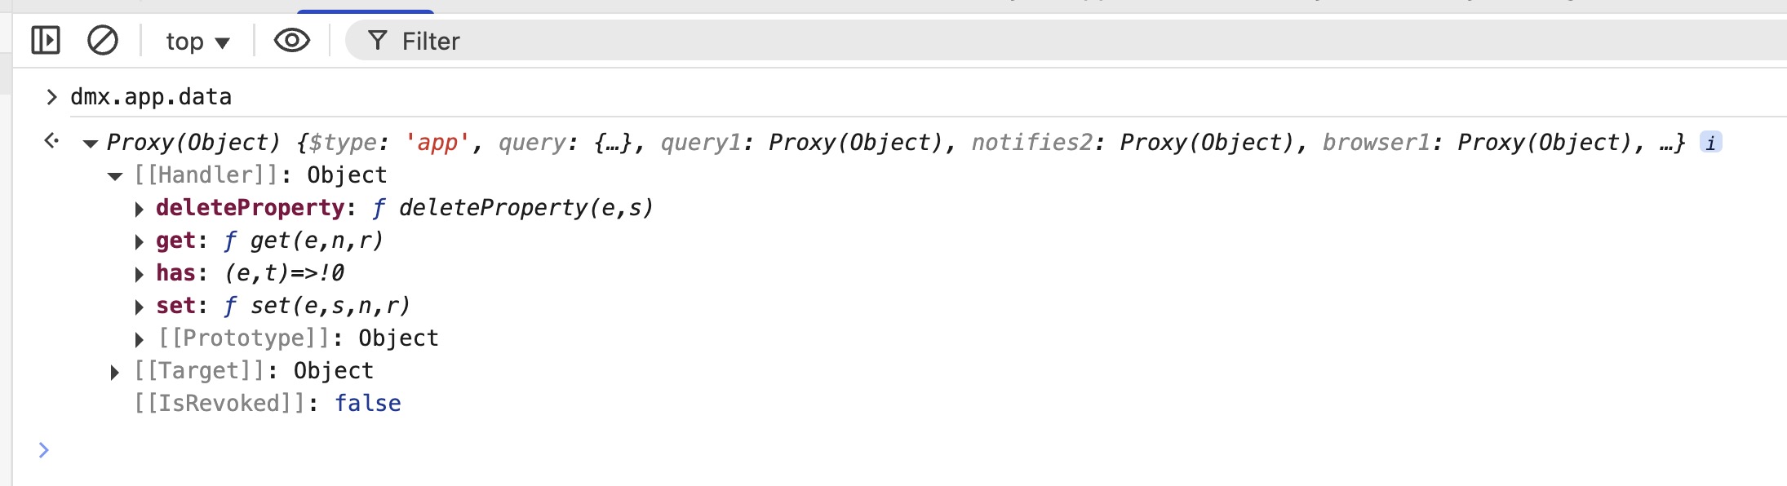Click the result return arrow icon
Screen dimensions: 1787x486
pos(51,141)
